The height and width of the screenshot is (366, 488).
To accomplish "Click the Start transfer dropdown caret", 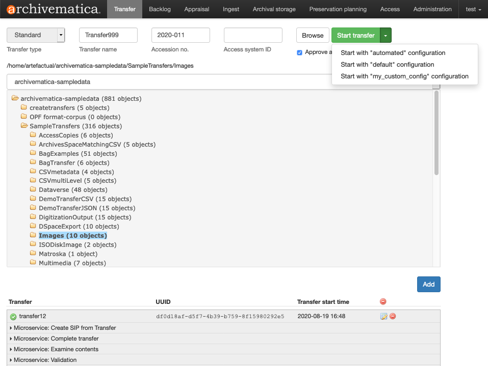I will click(386, 35).
